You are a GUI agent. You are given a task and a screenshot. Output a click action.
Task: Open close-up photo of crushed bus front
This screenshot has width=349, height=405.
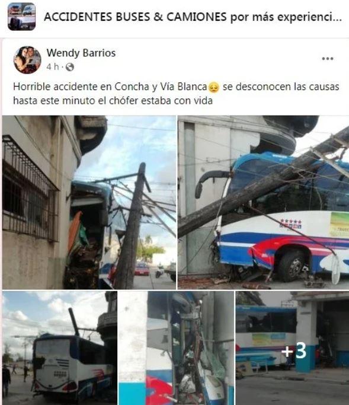(x=177, y=348)
